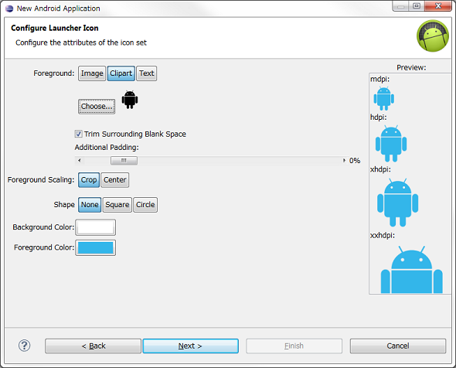456x368 pixels.
Task: Maximize the wizard window
Action: coord(417,6)
